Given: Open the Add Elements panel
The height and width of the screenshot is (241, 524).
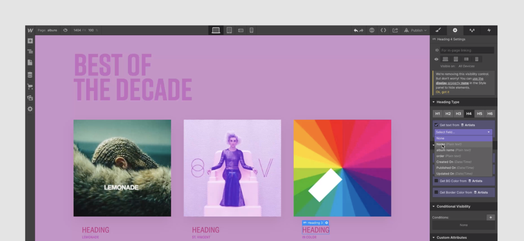Looking at the screenshot, I should pos(30,41).
